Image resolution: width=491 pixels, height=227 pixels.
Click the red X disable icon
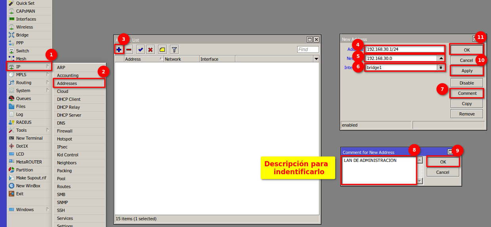[x=151, y=50]
